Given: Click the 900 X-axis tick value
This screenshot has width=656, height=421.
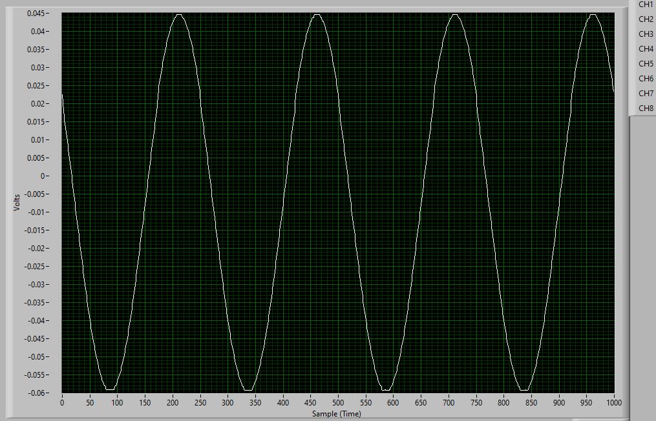Looking at the screenshot, I should (559, 403).
